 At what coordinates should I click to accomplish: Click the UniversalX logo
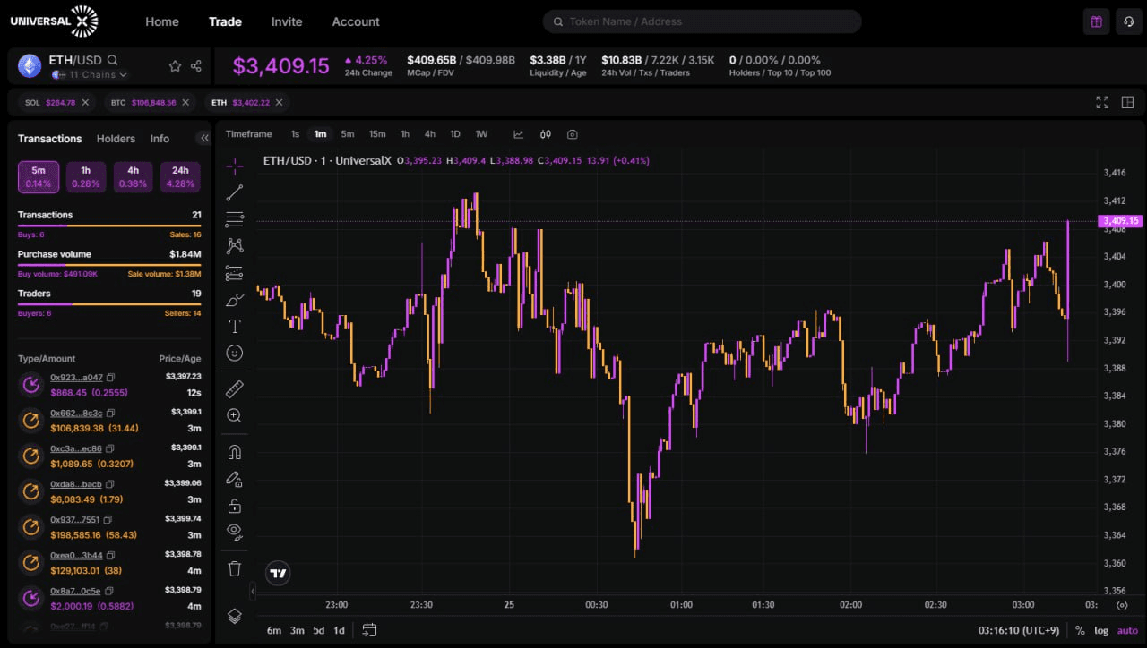(54, 21)
